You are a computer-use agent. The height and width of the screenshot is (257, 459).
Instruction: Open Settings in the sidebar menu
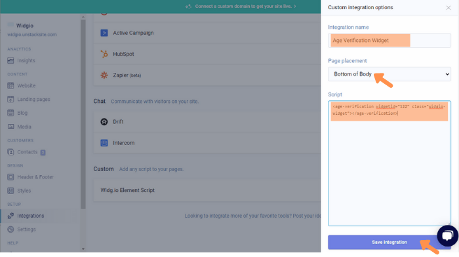[26, 229]
